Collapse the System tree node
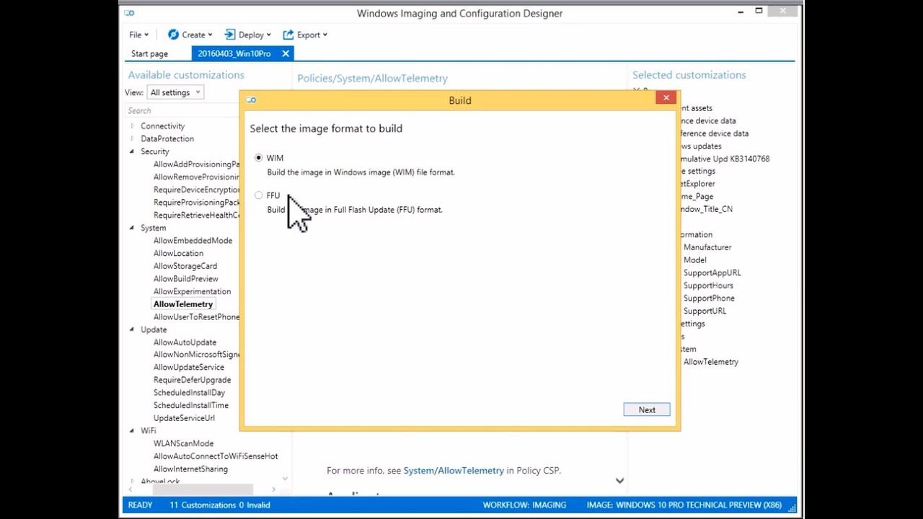This screenshot has width=923, height=519. point(132,228)
